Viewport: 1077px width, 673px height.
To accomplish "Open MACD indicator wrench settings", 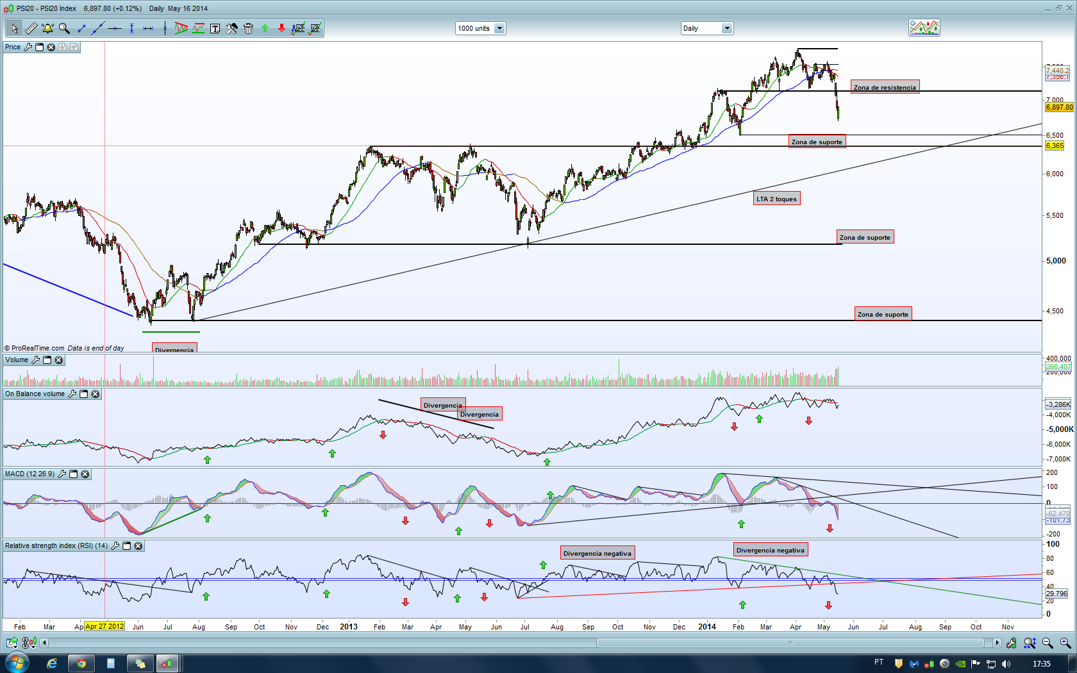I will [62, 474].
